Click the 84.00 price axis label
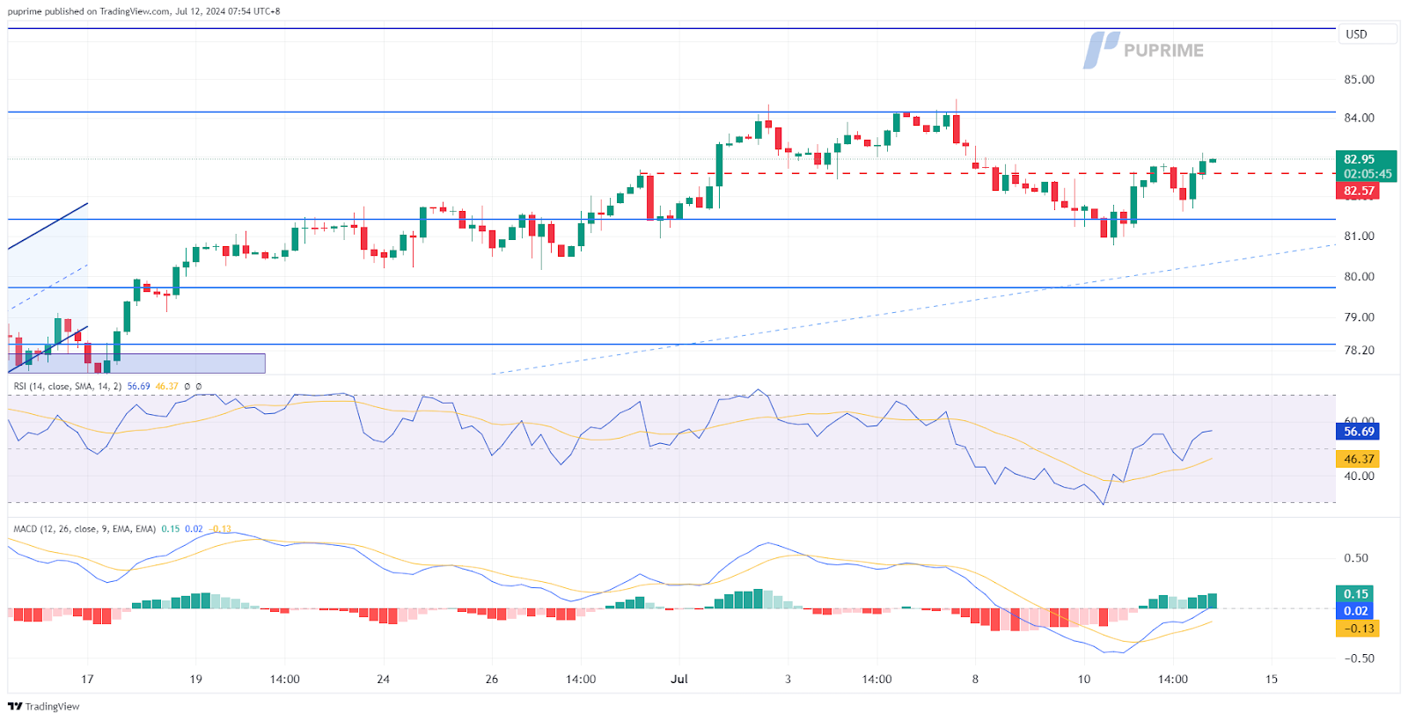This screenshot has width=1408, height=720. 1359,118
